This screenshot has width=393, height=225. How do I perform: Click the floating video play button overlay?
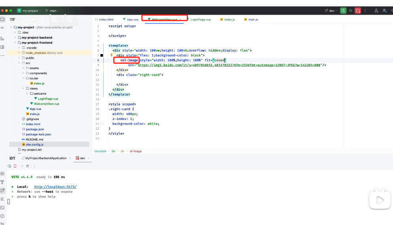(x=380, y=200)
